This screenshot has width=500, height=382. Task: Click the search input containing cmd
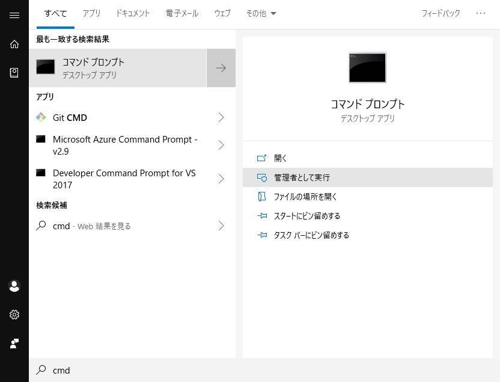(x=264, y=370)
